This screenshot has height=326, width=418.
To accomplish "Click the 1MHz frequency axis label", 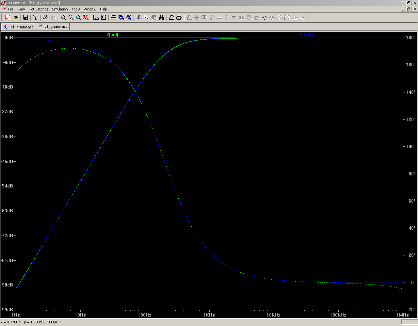I will coord(403,315).
